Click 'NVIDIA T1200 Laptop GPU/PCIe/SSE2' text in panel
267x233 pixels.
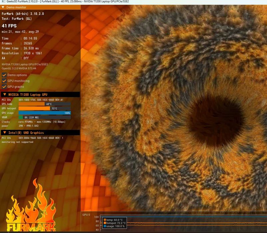pyautogui.click(x=25, y=64)
